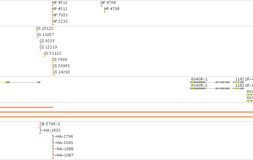Click the 5-HA-1088 insertion

coord(53,152)
